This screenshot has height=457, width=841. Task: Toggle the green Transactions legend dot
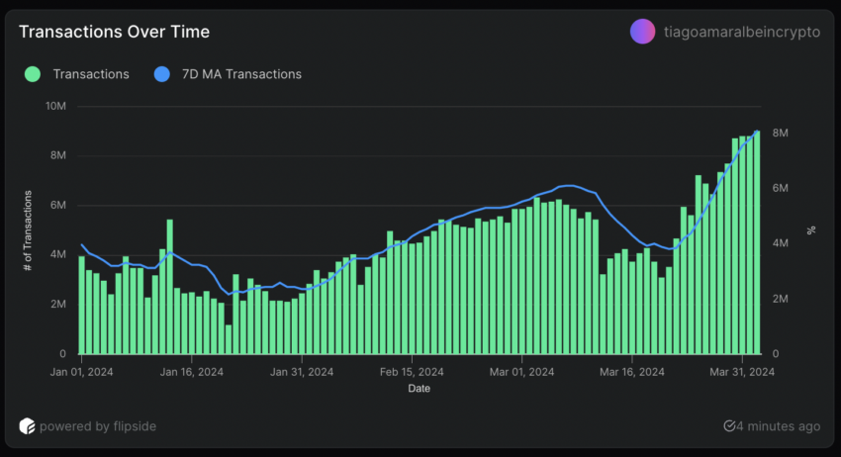tap(33, 74)
